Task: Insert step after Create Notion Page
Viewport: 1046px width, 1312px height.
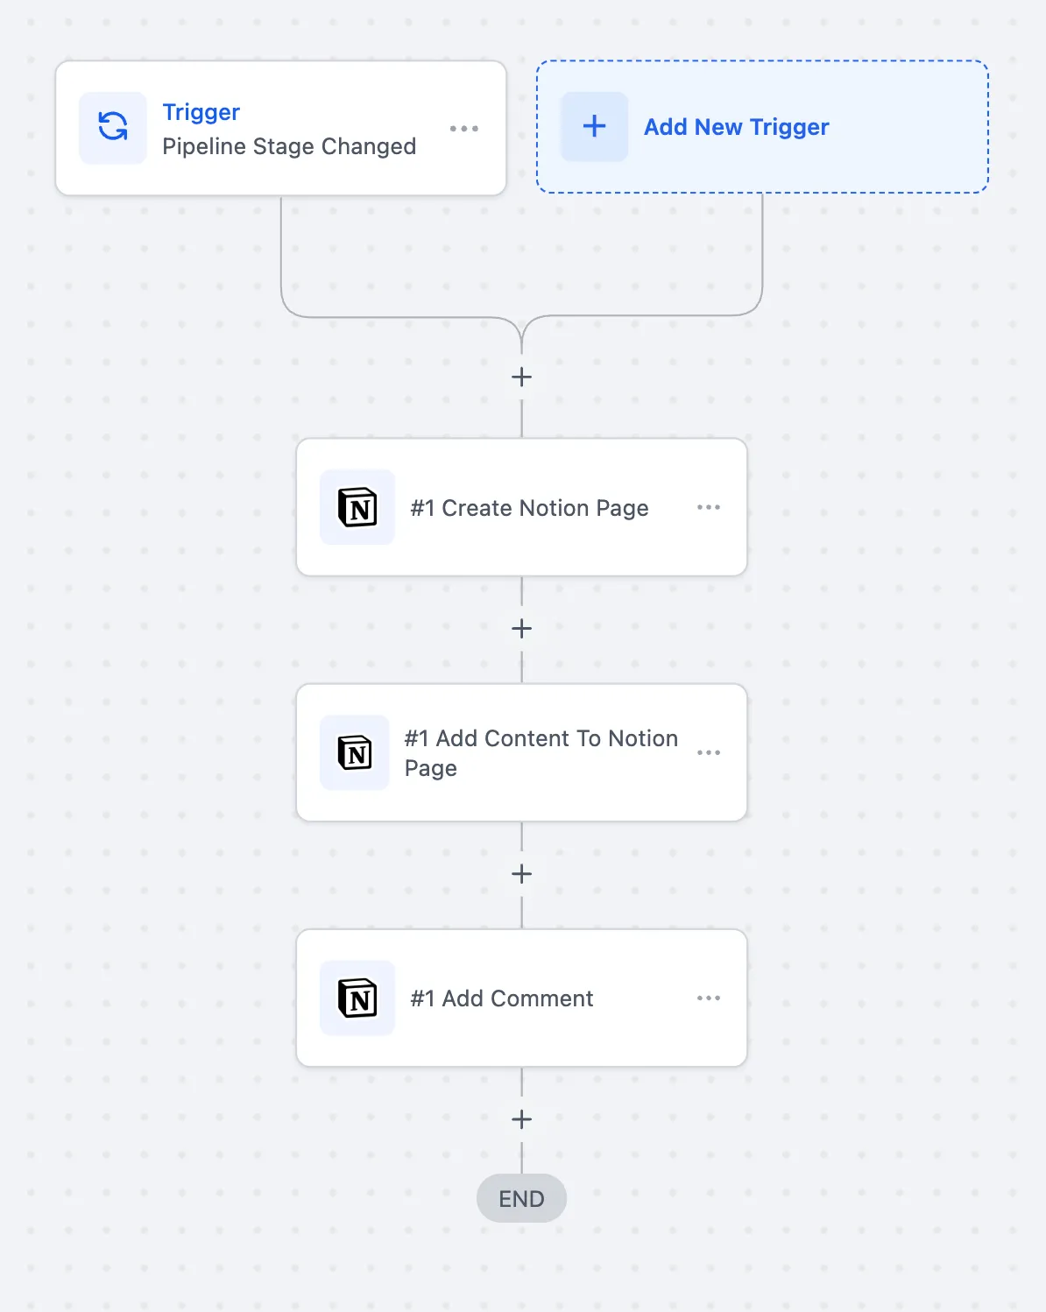Action: pyautogui.click(x=522, y=629)
